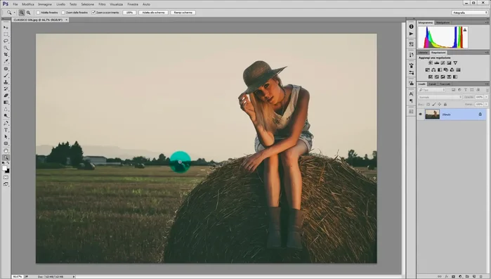
Task: Add a Color Balance adjustment
Action: click(433, 70)
